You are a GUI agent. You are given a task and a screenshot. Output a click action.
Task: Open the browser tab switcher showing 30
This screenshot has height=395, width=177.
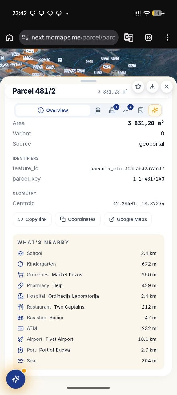(148, 38)
